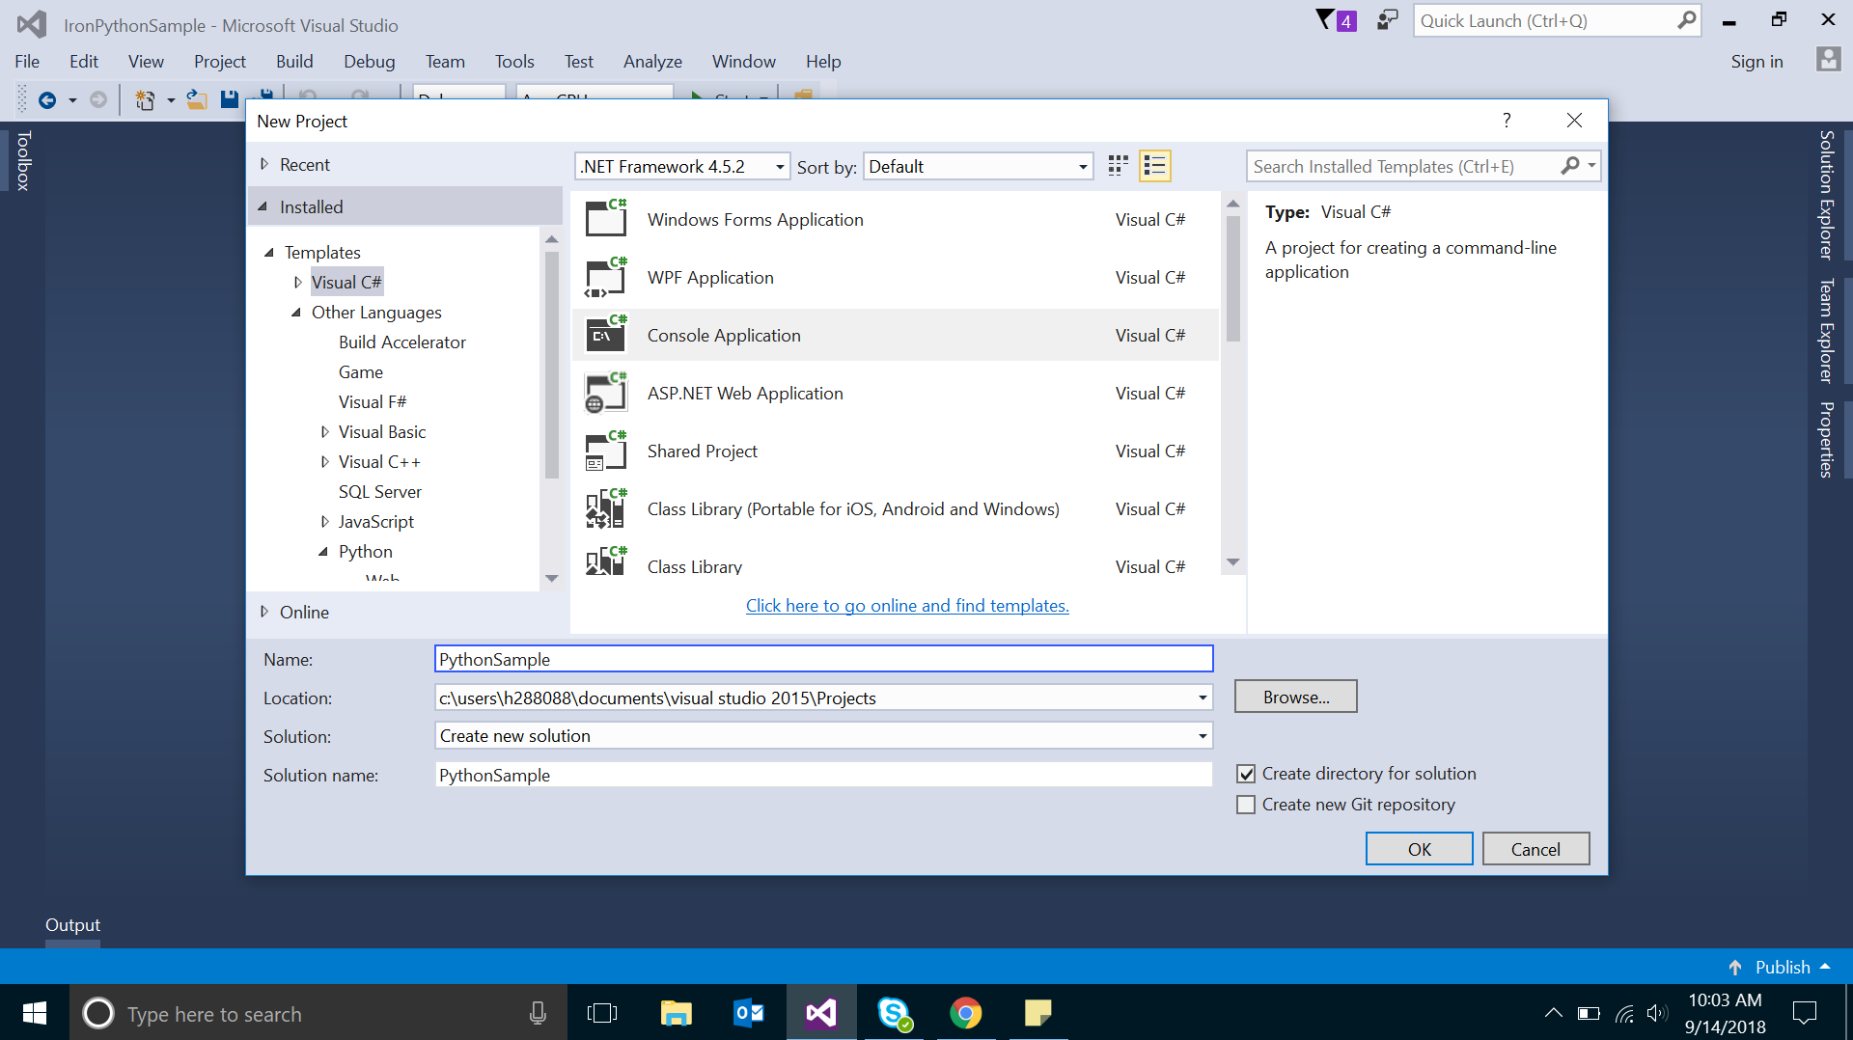Select the Console Application template icon
The image size is (1853, 1040).
pos(606,335)
